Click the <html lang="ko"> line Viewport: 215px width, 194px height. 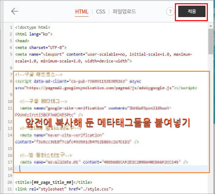pyautogui.click(x=34, y=34)
